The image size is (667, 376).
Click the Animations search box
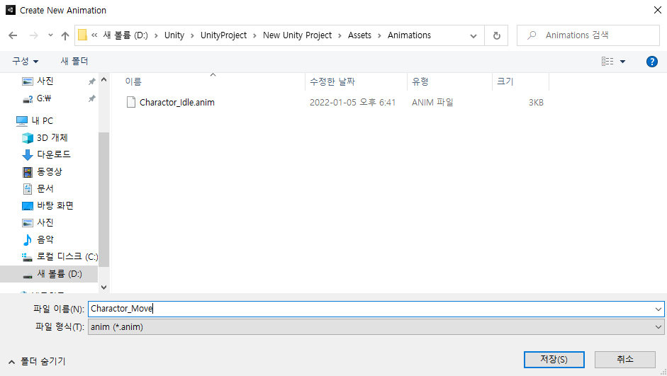click(588, 35)
